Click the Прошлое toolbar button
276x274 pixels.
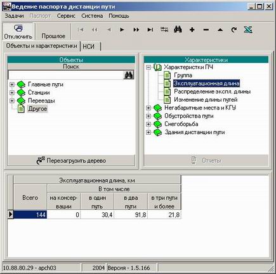pos(53,32)
